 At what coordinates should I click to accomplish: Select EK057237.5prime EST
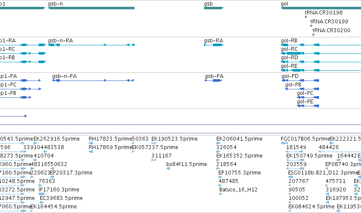pos(155,147)
